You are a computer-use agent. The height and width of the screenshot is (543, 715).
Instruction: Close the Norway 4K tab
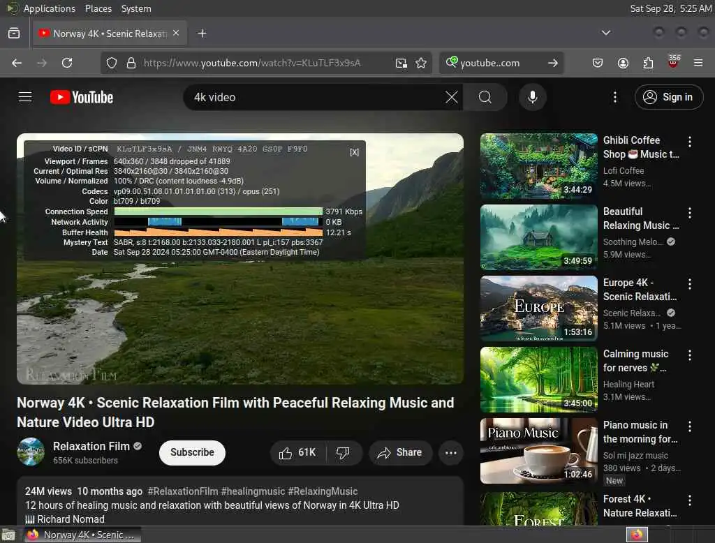tap(176, 34)
